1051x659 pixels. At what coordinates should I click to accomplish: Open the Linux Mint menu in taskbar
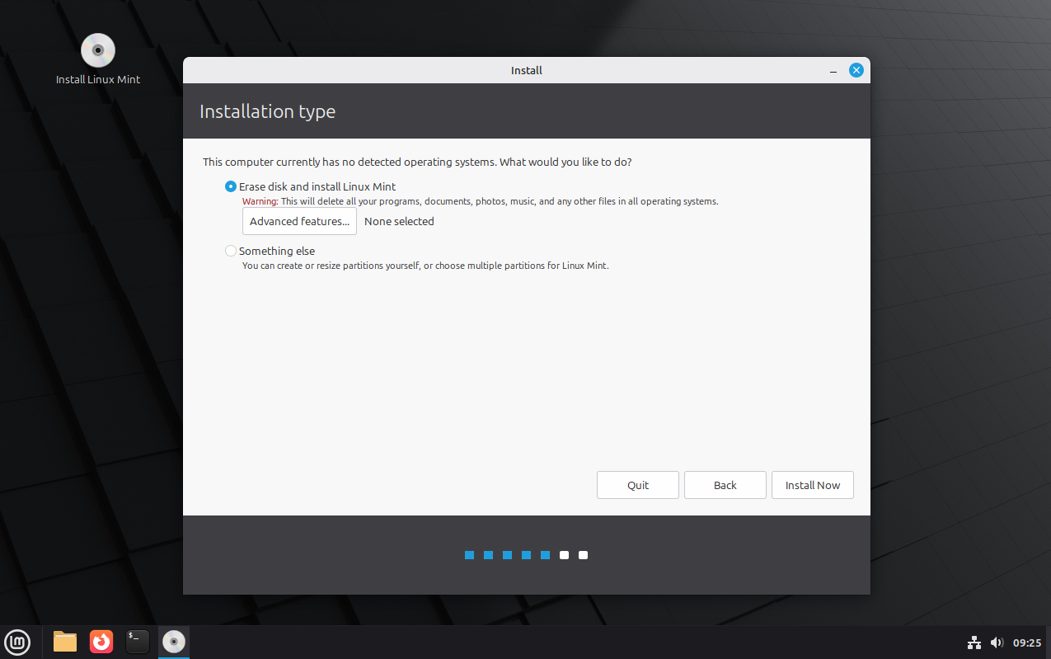pos(17,642)
